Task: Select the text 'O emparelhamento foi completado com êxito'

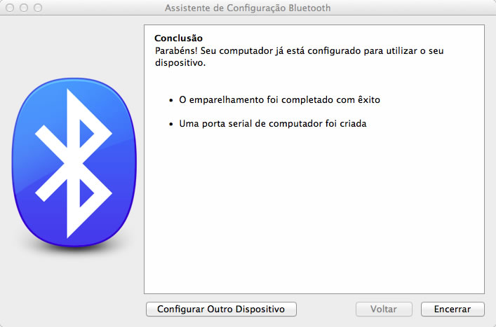Action: 279,99
